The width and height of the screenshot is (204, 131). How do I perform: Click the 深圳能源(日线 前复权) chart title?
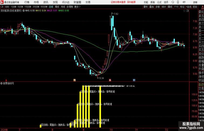(x=11, y=11)
